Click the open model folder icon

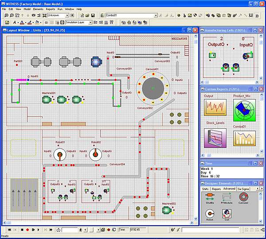point(87,15)
